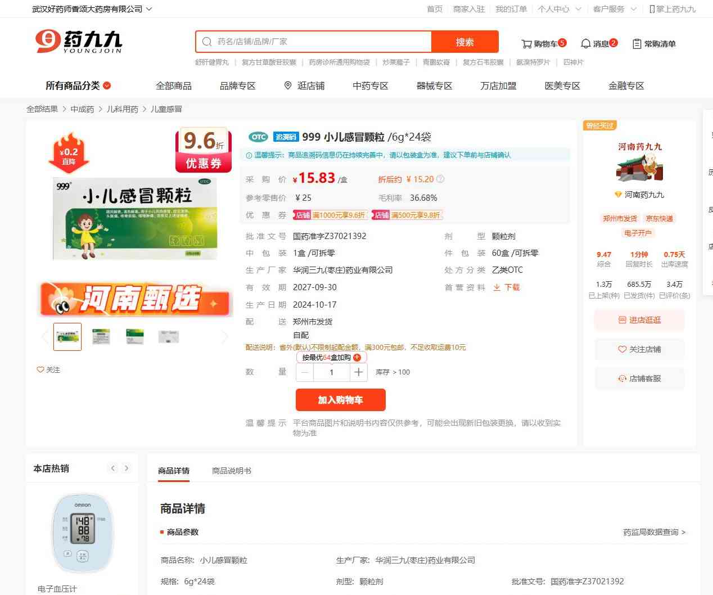Viewport: 713px width, 595px height.
Task: Select the second product thumbnail image
Action: pos(101,337)
